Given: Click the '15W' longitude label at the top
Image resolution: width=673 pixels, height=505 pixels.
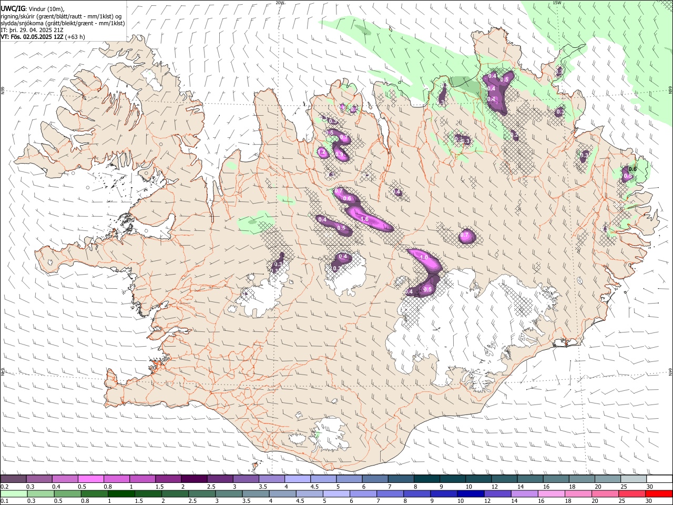Looking at the screenshot, I should 557,3.
